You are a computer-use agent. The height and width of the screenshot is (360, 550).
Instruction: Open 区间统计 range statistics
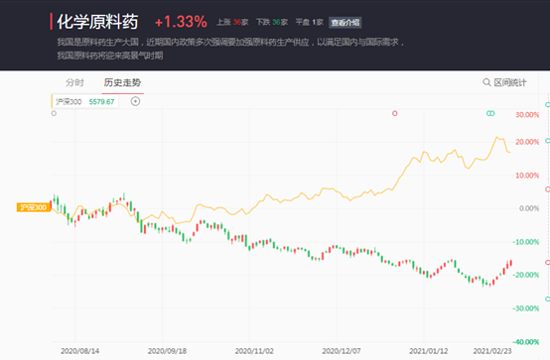(x=510, y=82)
